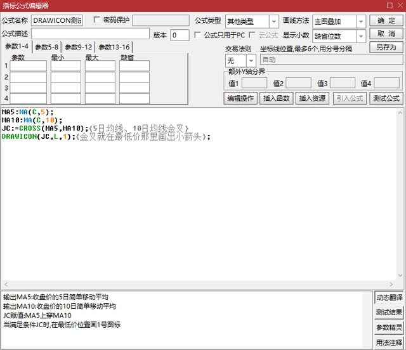Viewport: 406px width, 350px height.
Task: Tick the 密码保护 password protection checkbox
Action: click(x=97, y=20)
